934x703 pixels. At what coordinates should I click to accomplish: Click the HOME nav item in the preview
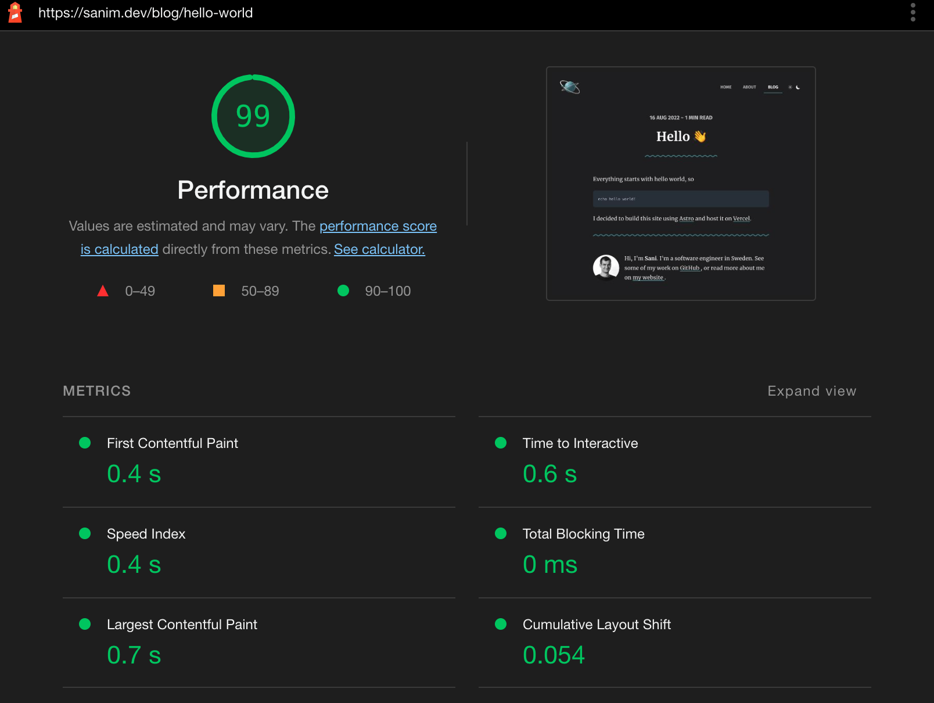click(725, 87)
